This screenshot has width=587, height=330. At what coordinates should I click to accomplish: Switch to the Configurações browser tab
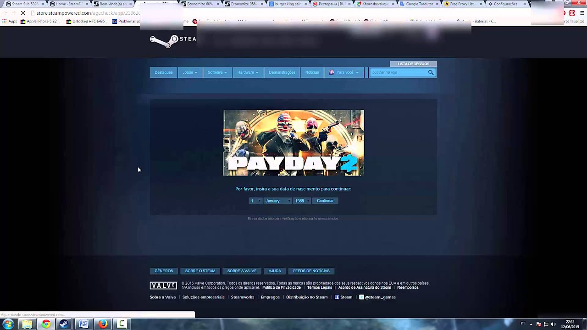507,4
